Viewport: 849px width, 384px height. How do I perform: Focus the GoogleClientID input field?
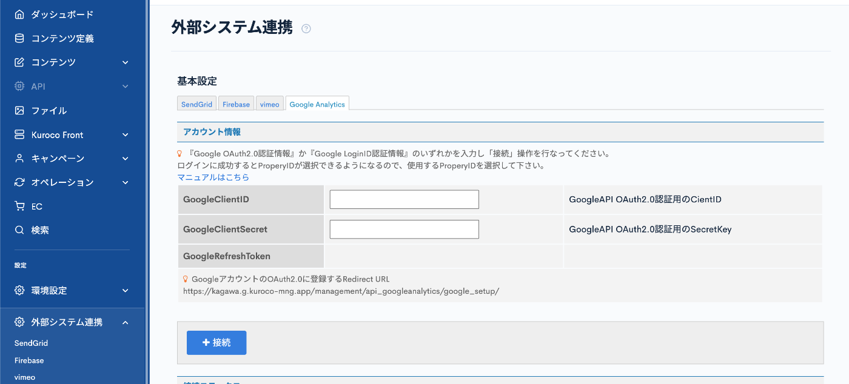tap(404, 199)
